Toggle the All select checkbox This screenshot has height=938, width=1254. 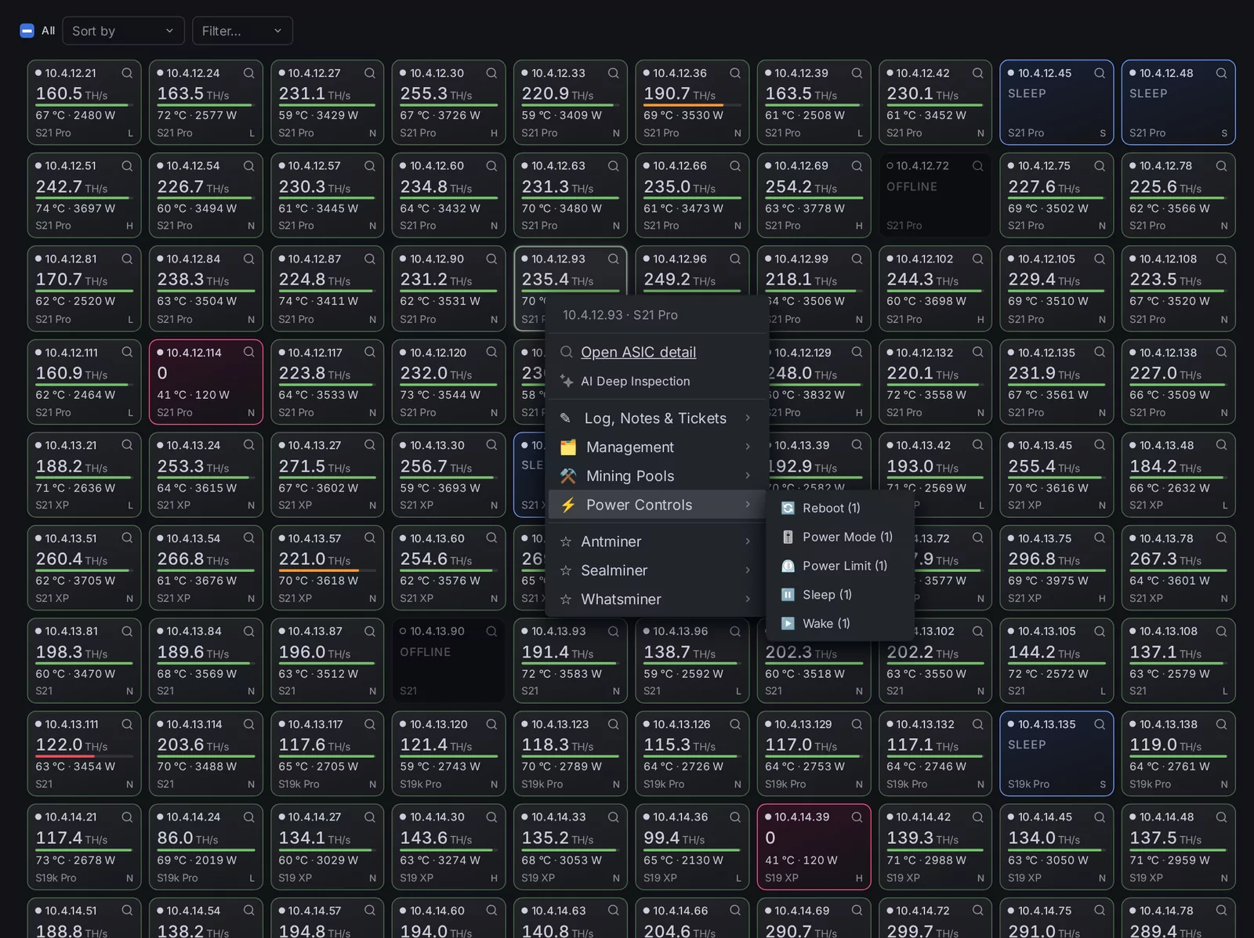[x=27, y=31]
